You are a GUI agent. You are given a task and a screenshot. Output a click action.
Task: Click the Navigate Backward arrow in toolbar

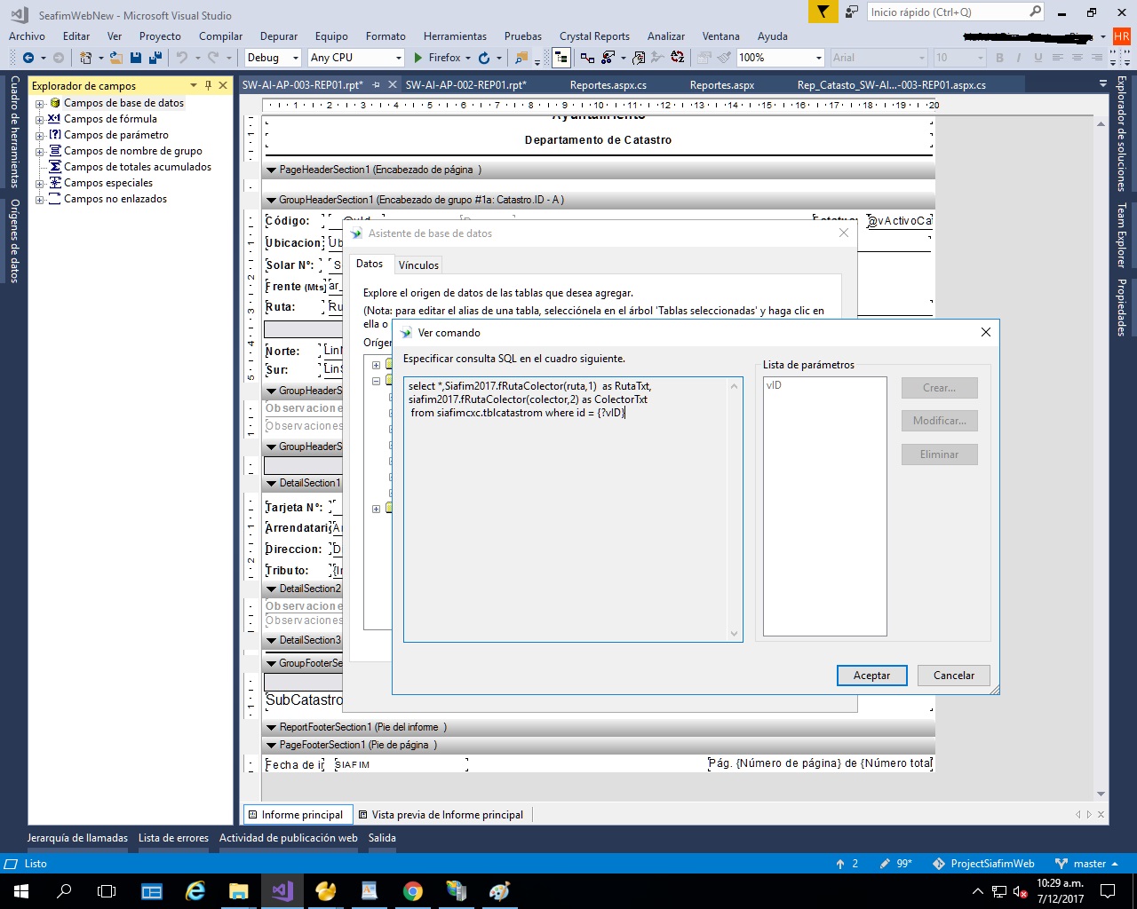(x=28, y=58)
